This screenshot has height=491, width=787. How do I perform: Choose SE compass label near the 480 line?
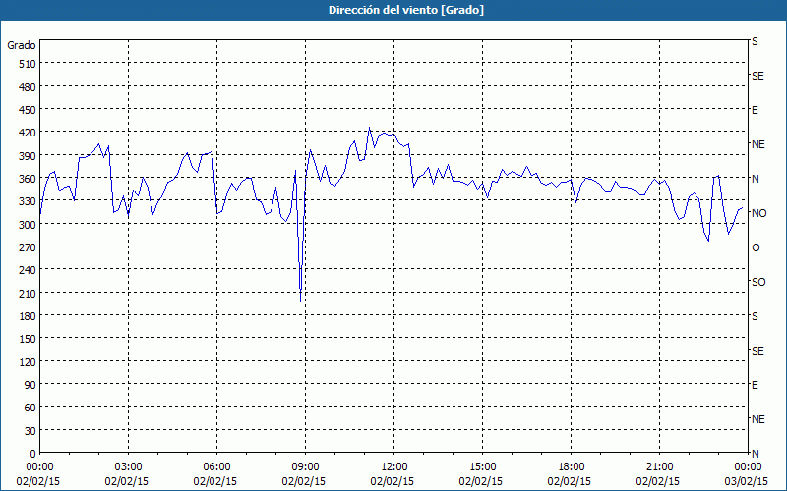[x=757, y=77]
